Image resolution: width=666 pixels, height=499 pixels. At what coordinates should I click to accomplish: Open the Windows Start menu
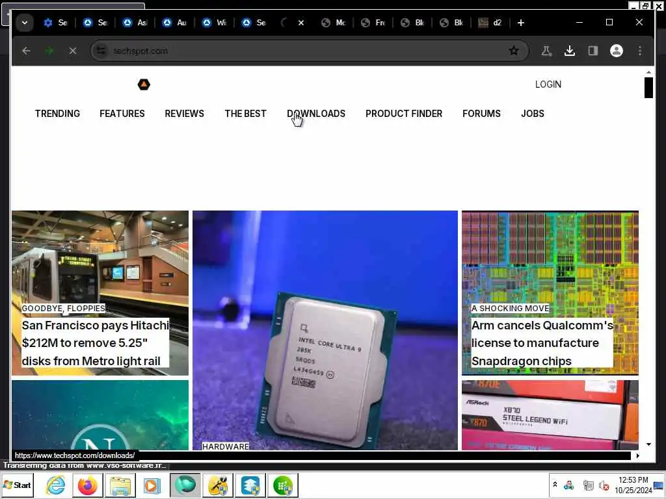click(18, 485)
